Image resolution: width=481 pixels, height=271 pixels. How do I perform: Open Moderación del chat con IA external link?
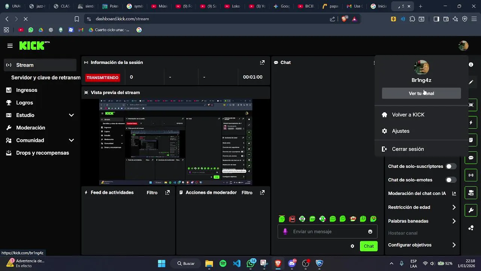tap(454, 193)
